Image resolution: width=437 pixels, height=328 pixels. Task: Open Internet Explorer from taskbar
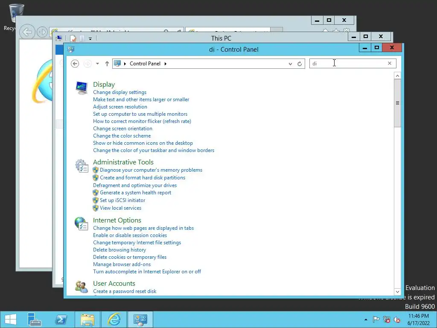pyautogui.click(x=114, y=319)
